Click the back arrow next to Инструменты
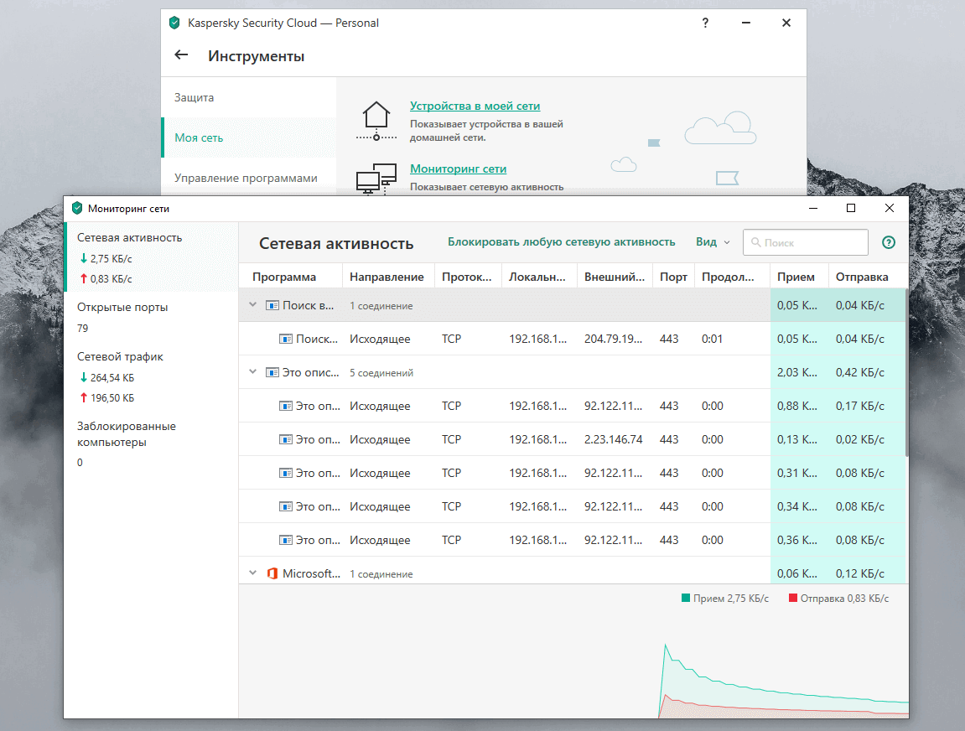Screen dimensions: 965x731 pyautogui.click(x=181, y=55)
